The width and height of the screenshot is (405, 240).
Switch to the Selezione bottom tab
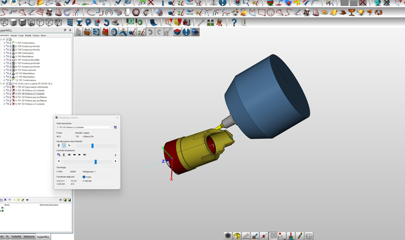pos(29,236)
